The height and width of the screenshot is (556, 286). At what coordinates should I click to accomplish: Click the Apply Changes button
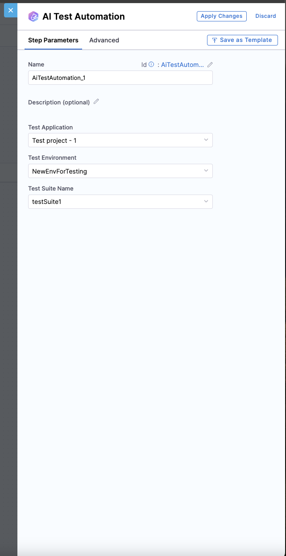coord(221,16)
